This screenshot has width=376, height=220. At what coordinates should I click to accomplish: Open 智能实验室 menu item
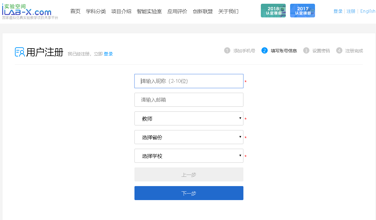point(149,12)
